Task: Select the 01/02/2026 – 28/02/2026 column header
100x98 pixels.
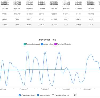Action: click(x=5, y=3)
